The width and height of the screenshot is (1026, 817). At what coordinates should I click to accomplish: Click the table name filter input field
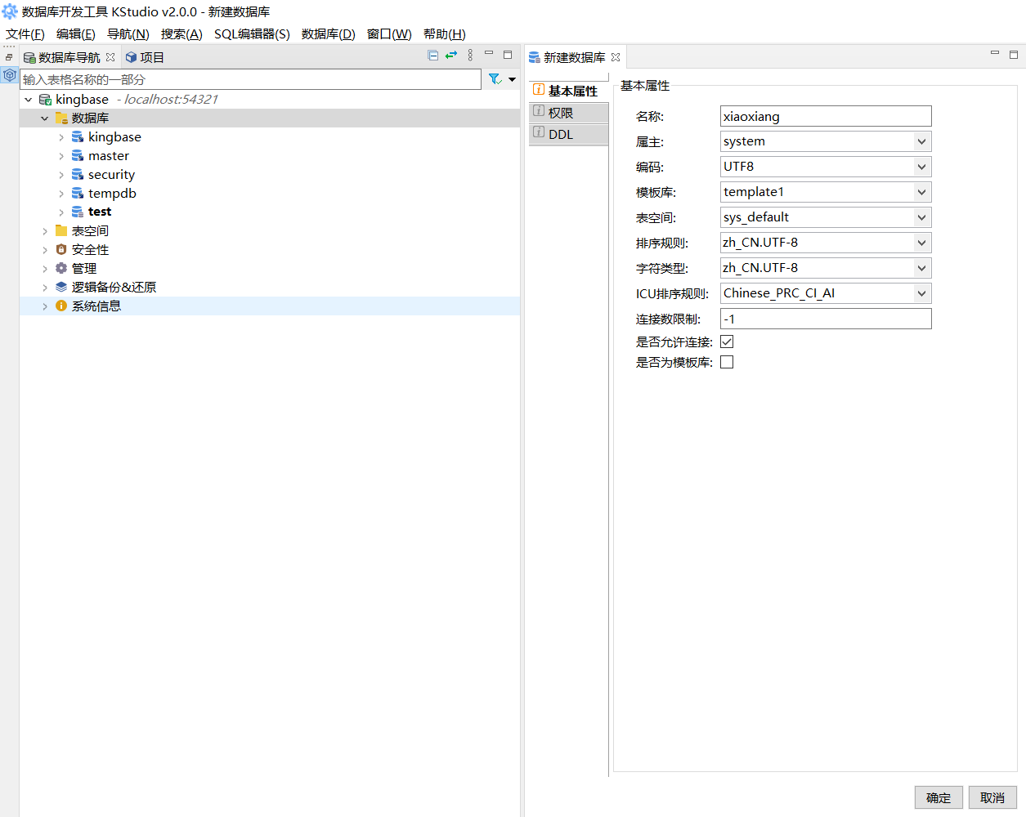pos(250,79)
